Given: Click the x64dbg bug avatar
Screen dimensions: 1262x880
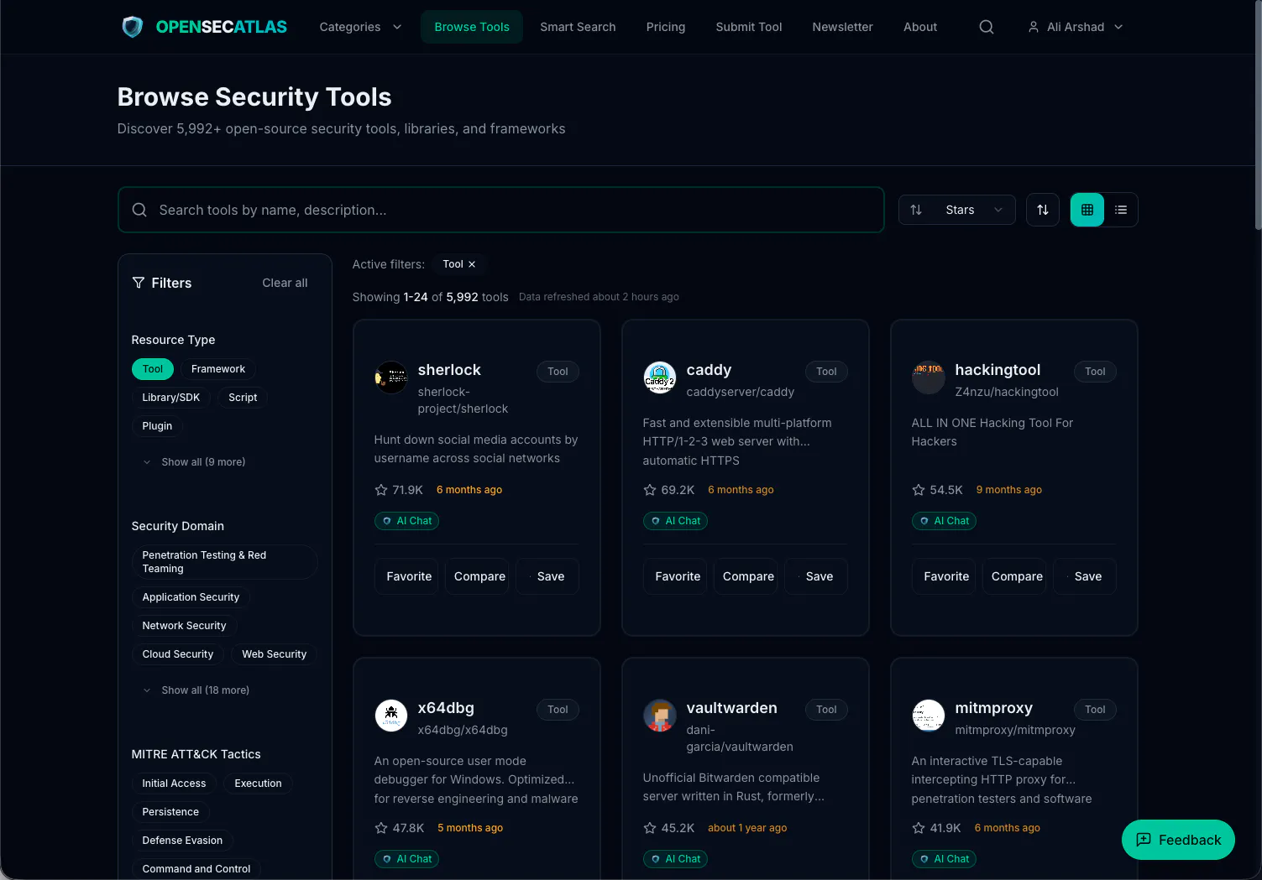Looking at the screenshot, I should [x=391, y=716].
